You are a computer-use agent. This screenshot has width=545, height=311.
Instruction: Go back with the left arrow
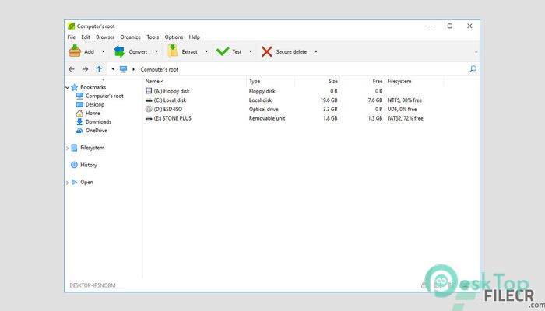click(72, 69)
